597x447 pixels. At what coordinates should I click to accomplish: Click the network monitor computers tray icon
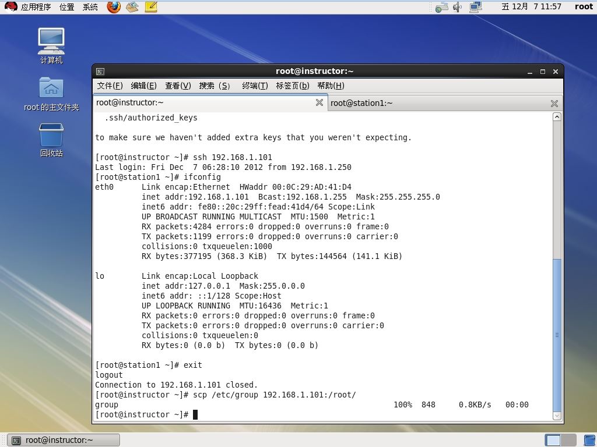(x=476, y=7)
